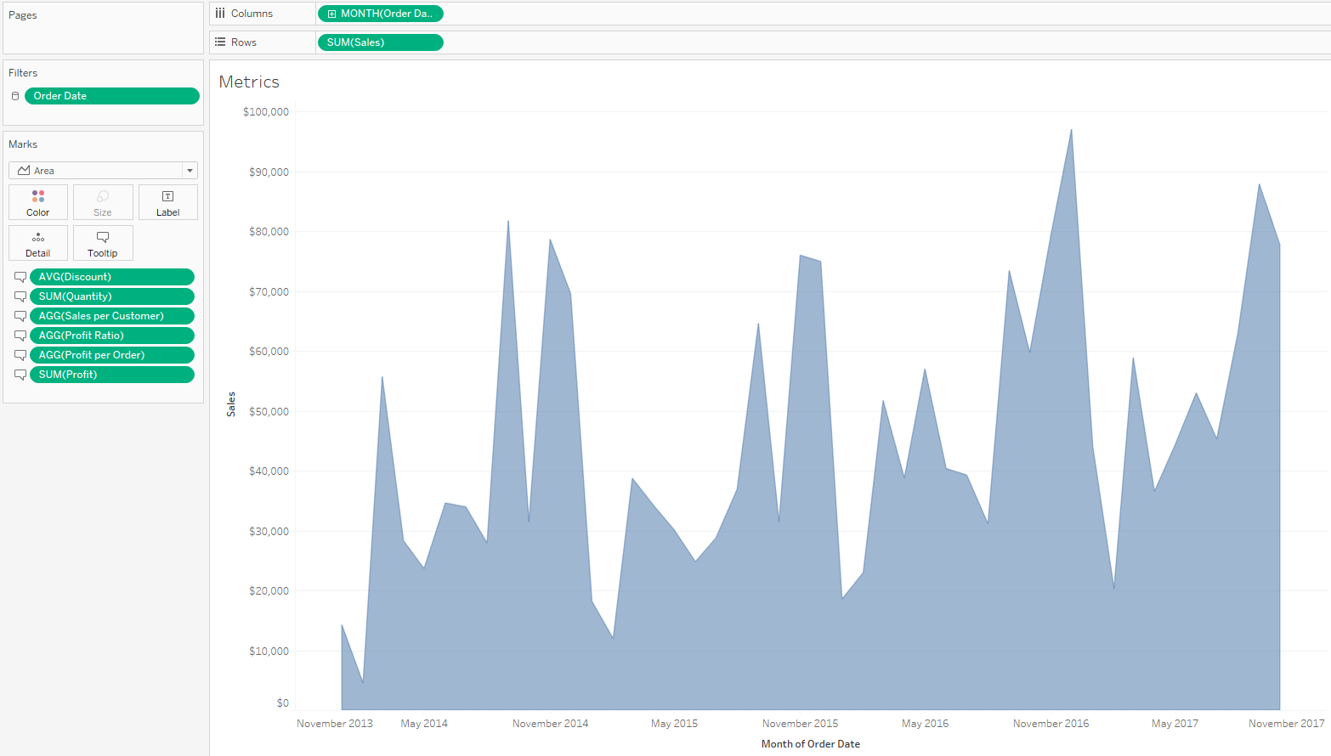Select the AGG(Profit Ratio) pill
This screenshot has width=1331, height=756.
[112, 336]
